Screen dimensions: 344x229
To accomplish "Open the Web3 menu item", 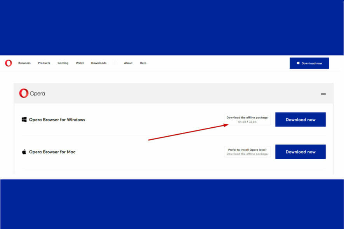I will tap(80, 63).
